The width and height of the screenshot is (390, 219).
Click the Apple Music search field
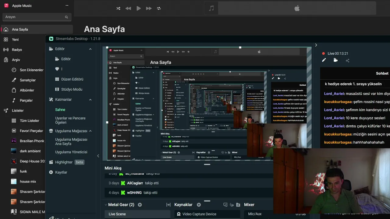[37, 17]
